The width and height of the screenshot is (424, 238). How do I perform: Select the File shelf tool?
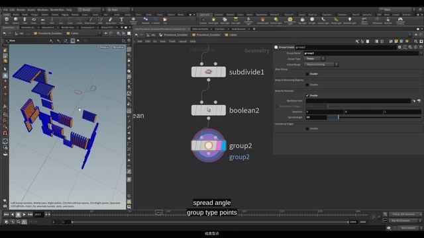[x=165, y=20]
